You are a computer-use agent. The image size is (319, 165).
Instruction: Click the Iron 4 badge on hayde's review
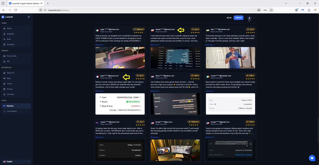[x=195, y=29]
